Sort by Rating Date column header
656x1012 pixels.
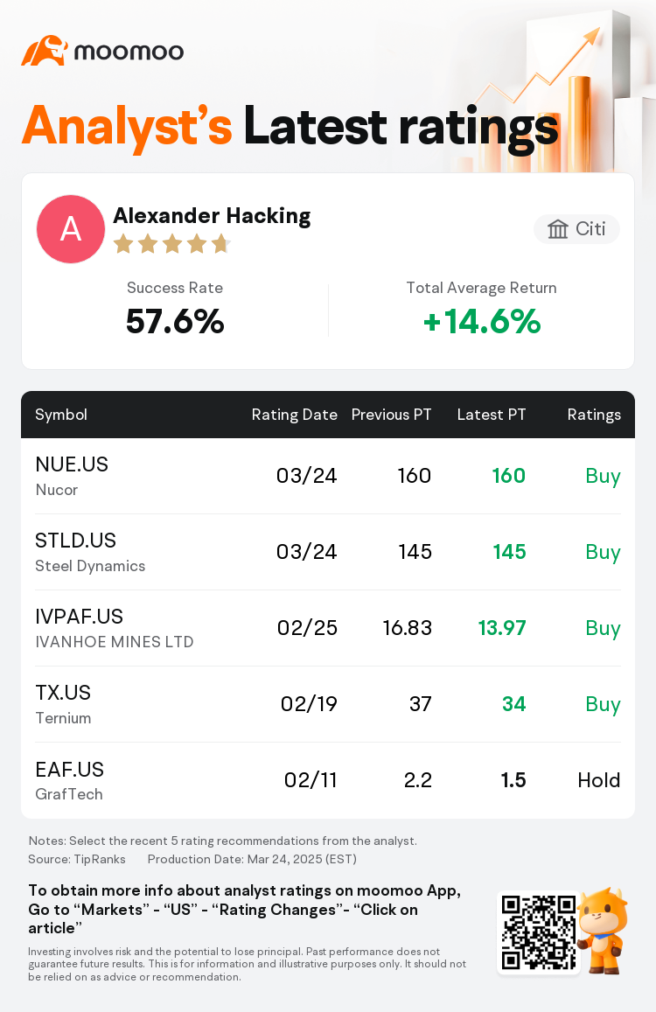pos(295,415)
